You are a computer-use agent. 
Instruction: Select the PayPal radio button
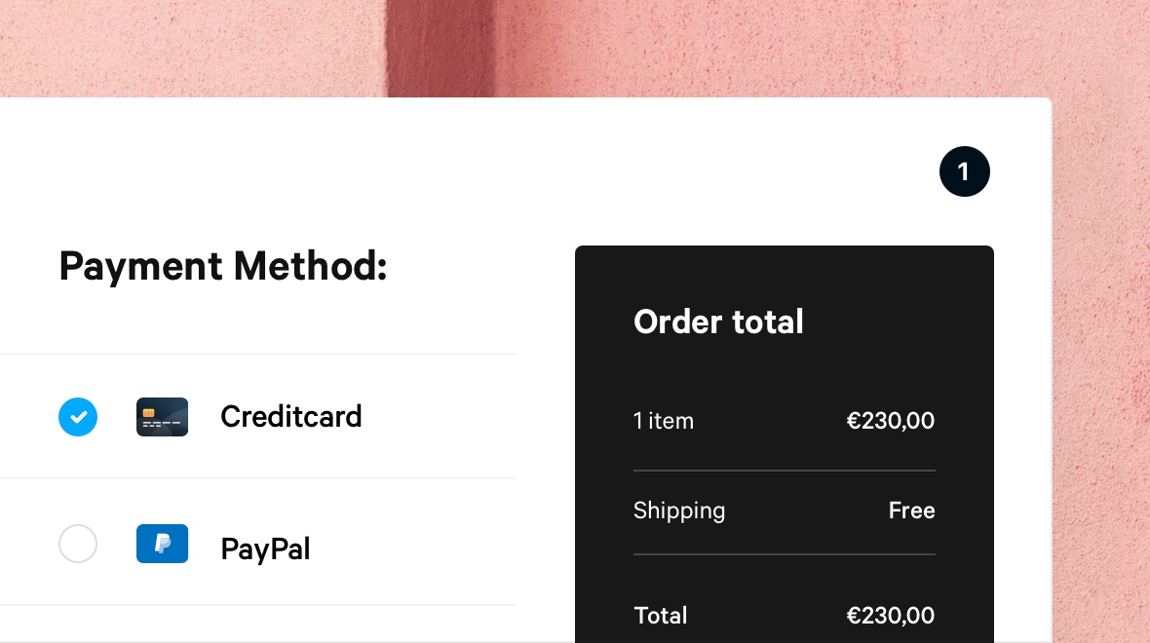click(78, 544)
